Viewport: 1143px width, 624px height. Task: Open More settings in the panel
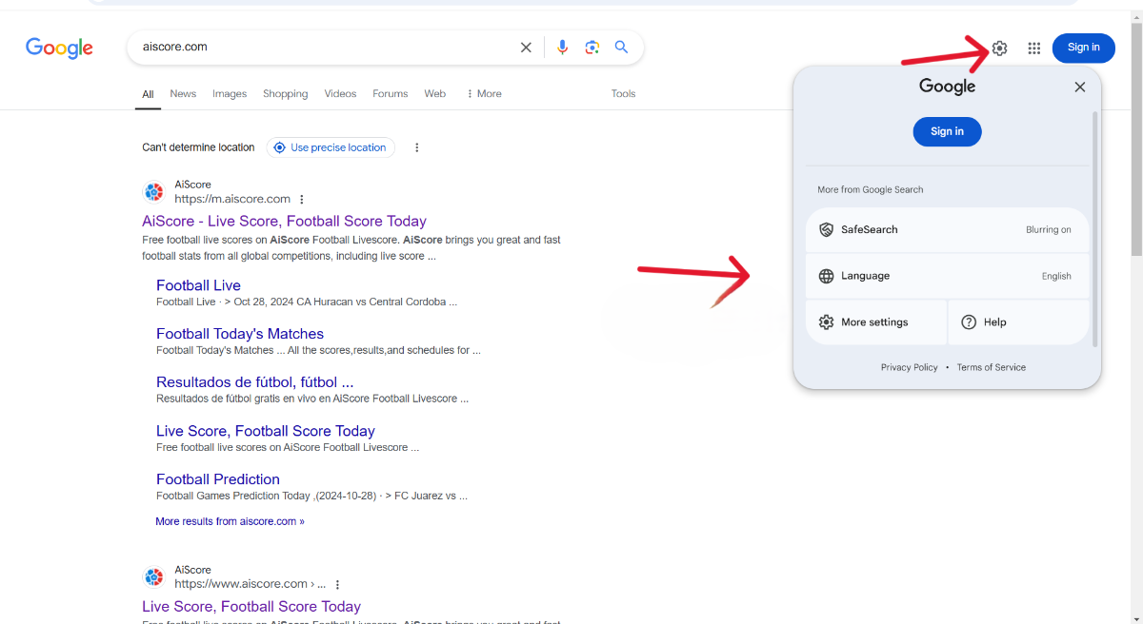pyautogui.click(x=876, y=322)
